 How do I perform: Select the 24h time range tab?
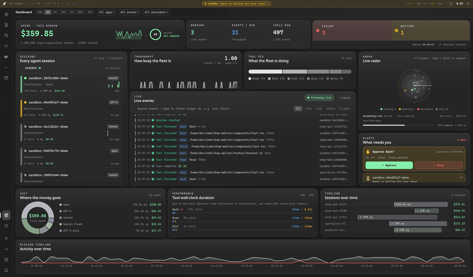click(x=63, y=12)
